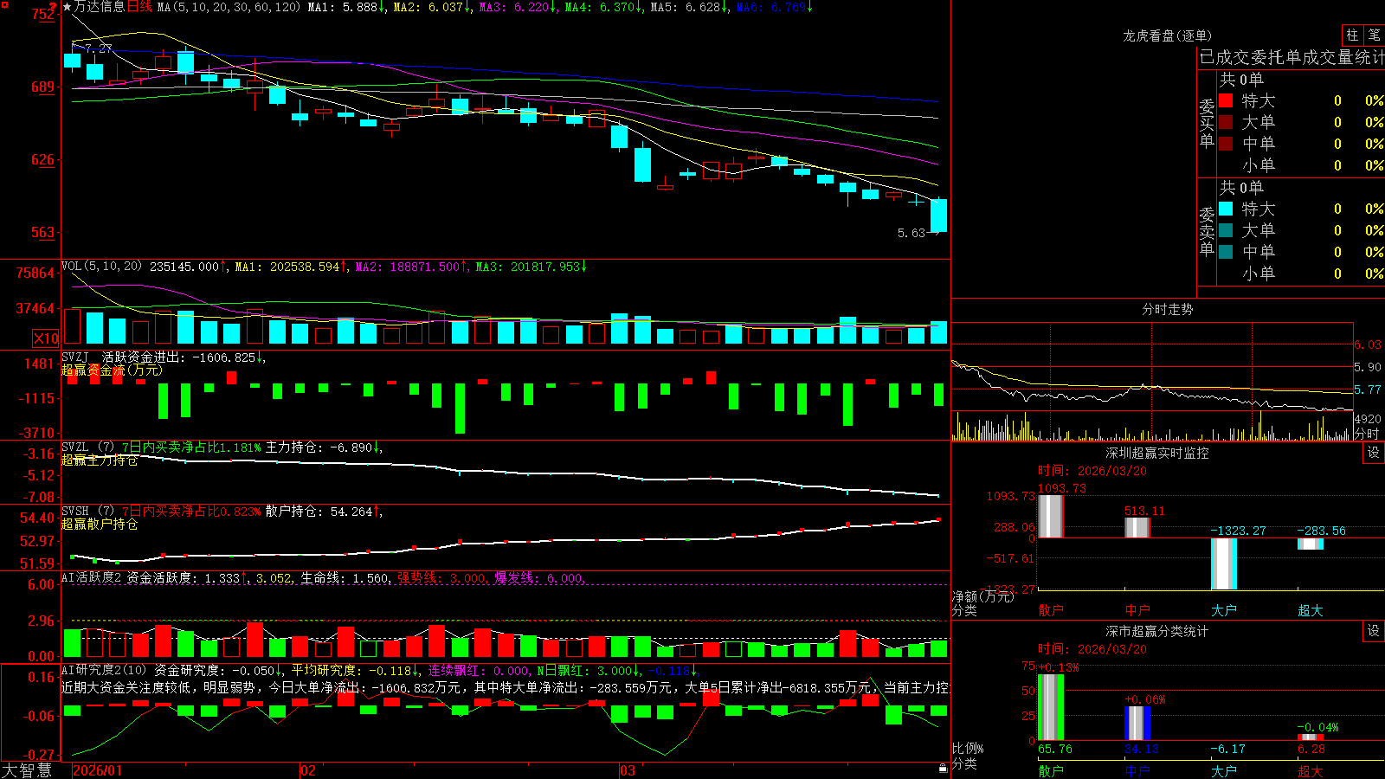
Task: Click the 委买单 vertical label
Action: (1207, 123)
